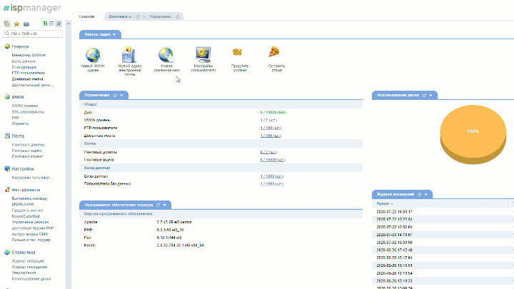The width and height of the screenshot is (514, 289).
Task: Sort log by Время column
Action: [385, 203]
